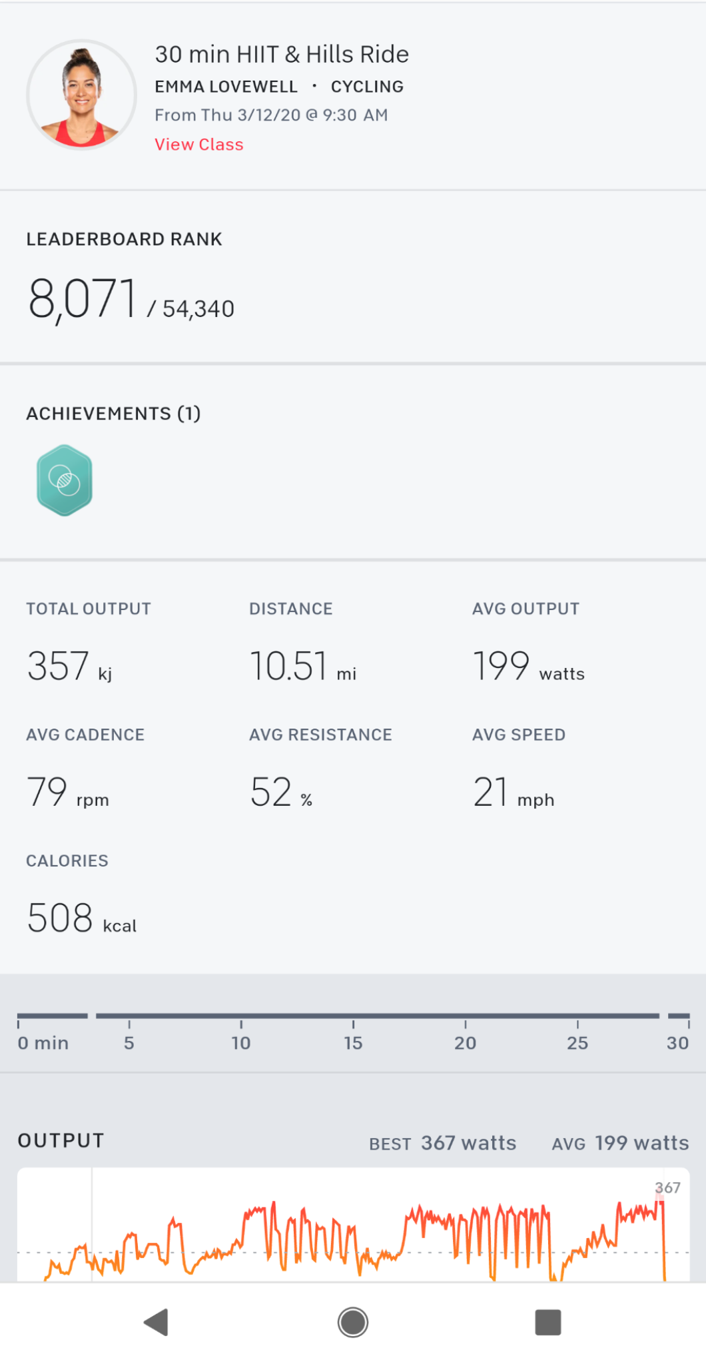Open the Android recent apps button

tap(547, 1322)
